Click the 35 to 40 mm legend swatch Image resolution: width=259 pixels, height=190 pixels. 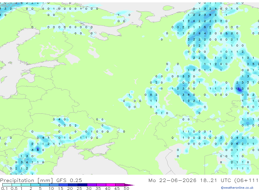[101, 185]
